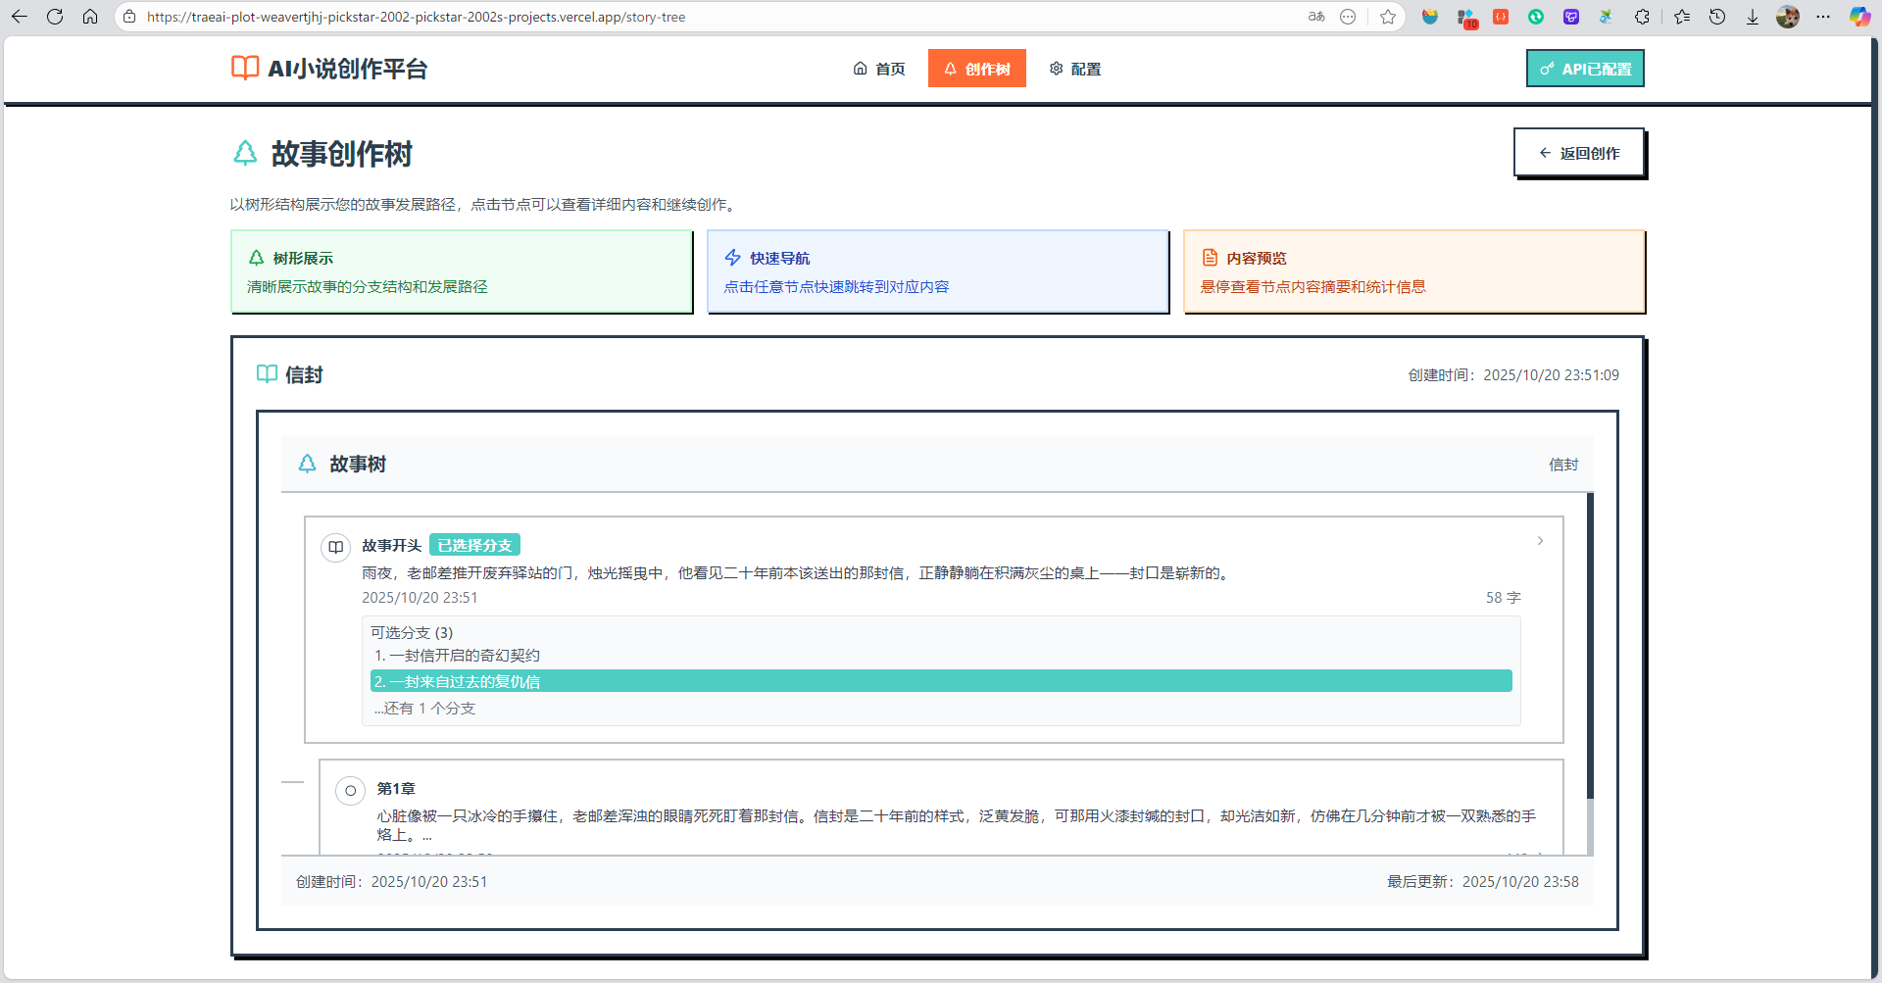
Task: Click the circle node icon beside 第1章
Action: click(x=350, y=790)
